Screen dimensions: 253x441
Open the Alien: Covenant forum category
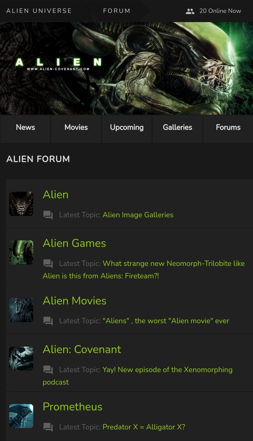coord(82,349)
